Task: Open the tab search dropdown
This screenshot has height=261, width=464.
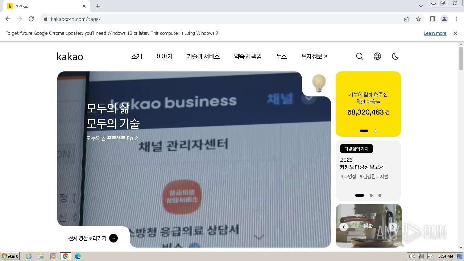Action: point(420,6)
